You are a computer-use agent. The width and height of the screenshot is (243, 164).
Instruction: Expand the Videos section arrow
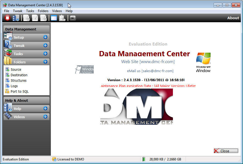click(45, 117)
